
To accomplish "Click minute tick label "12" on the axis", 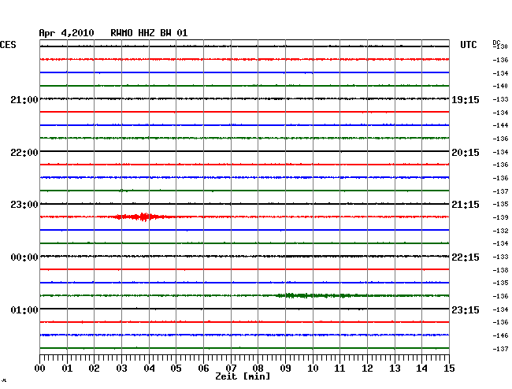I will (367, 368).
